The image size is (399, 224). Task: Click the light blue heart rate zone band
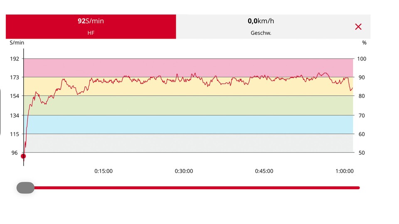188,124
